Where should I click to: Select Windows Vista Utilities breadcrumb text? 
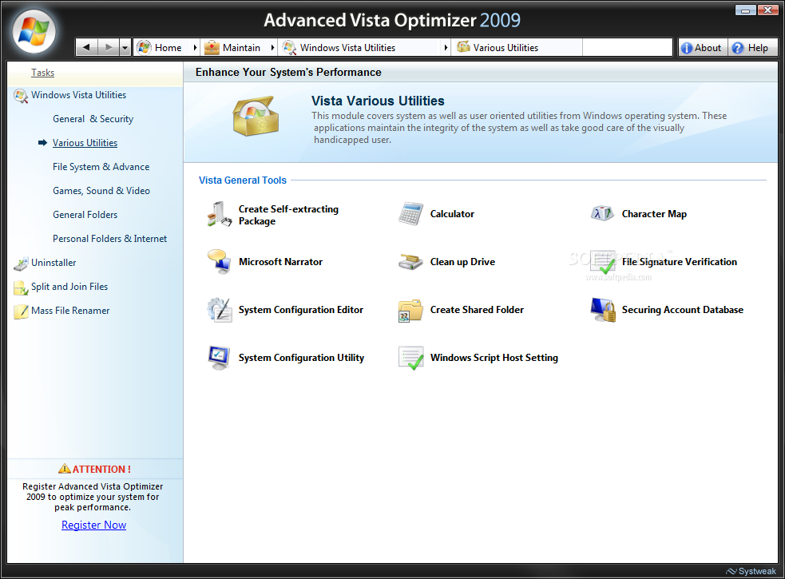[347, 48]
